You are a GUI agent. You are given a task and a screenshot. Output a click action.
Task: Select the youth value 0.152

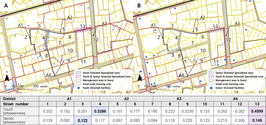[65, 111]
